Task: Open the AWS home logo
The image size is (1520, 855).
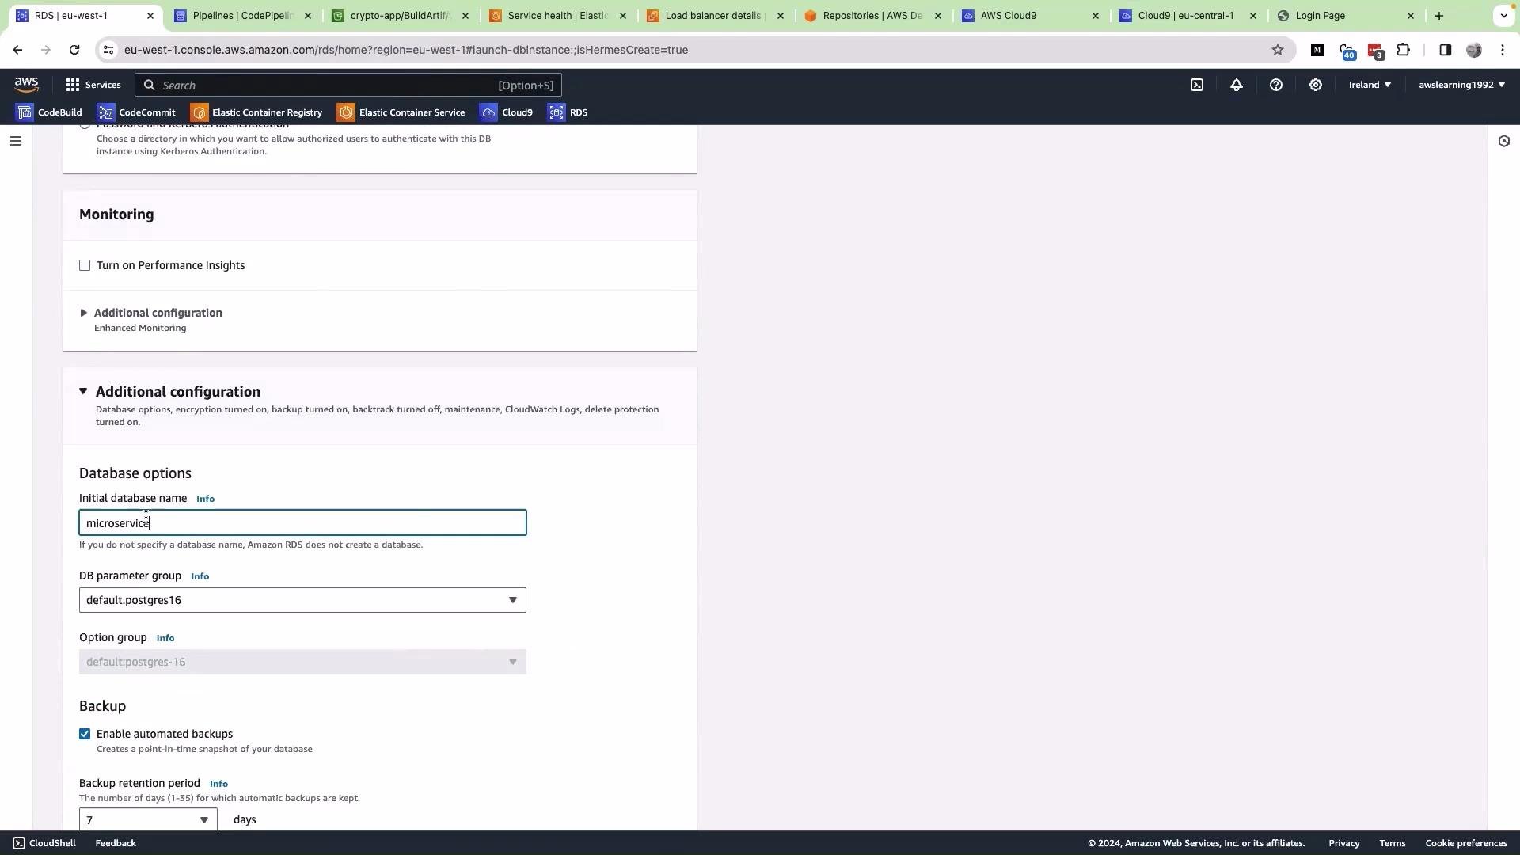Action: pyautogui.click(x=26, y=84)
